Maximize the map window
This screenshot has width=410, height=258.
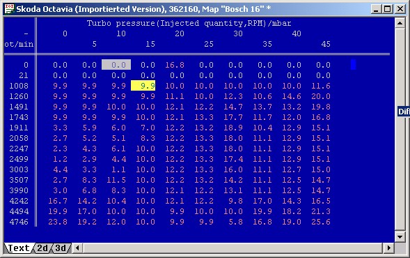coord(387,9)
